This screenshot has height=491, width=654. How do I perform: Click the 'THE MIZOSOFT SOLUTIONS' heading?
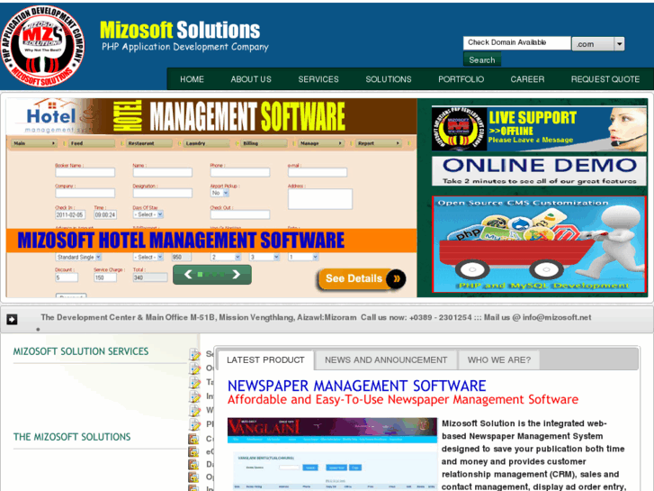[72, 437]
